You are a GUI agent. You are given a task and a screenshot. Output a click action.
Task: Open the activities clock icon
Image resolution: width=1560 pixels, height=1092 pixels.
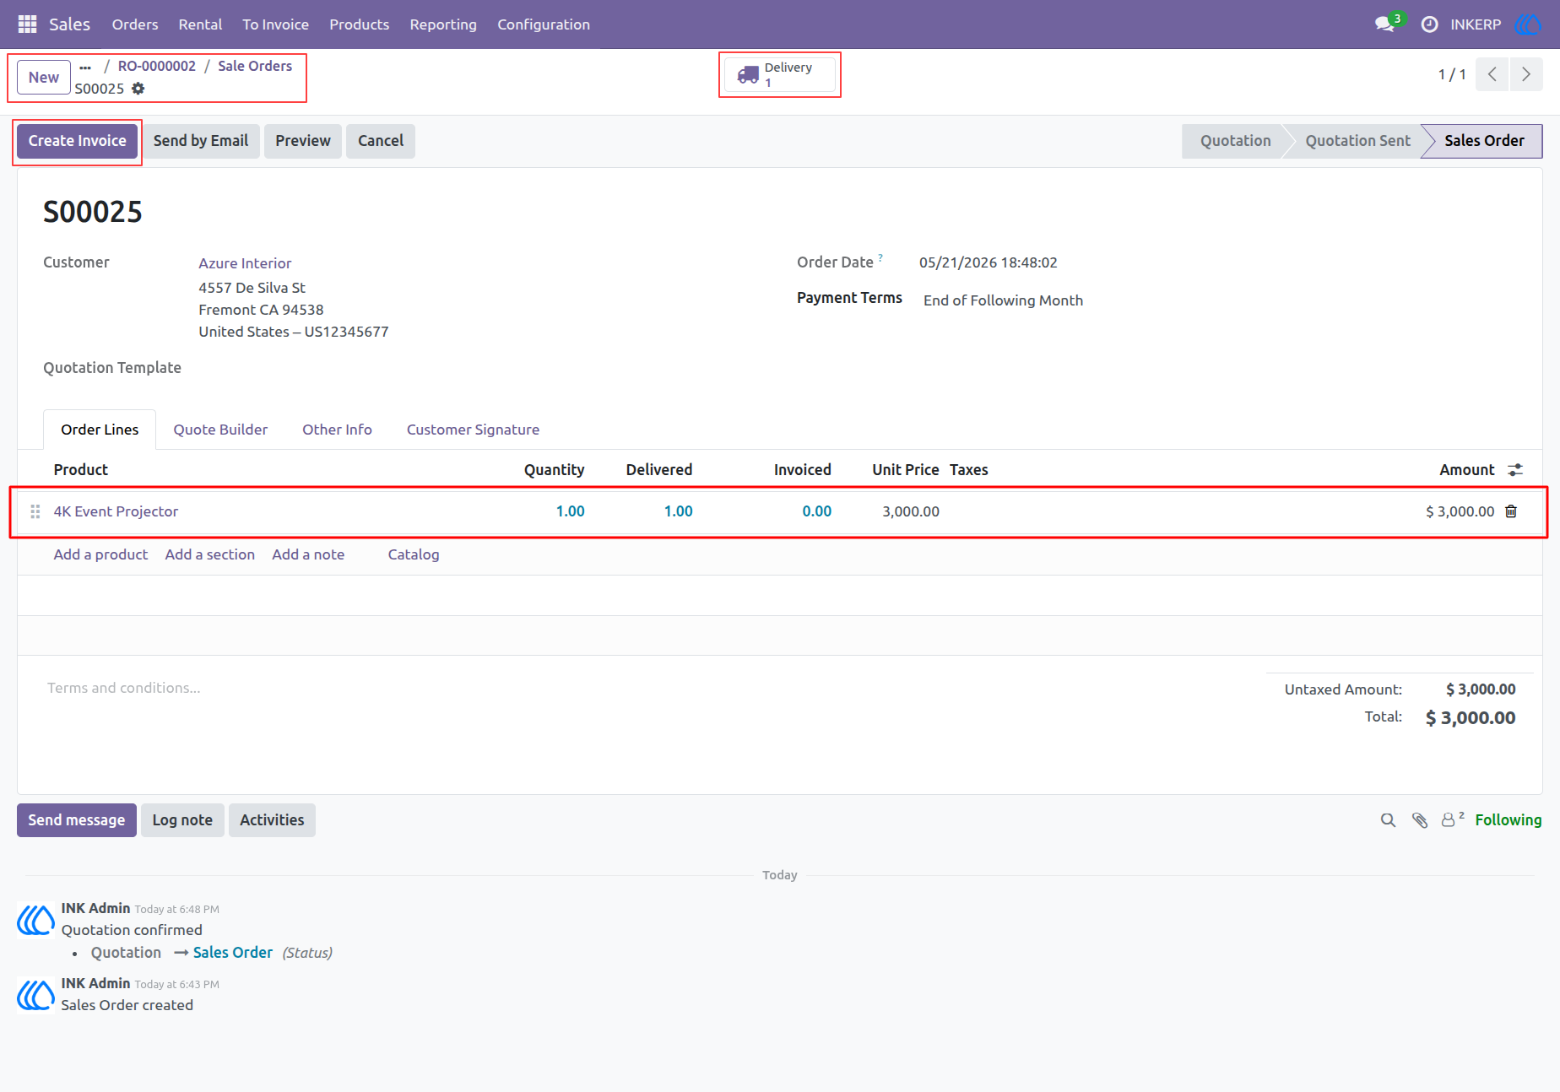1429,24
